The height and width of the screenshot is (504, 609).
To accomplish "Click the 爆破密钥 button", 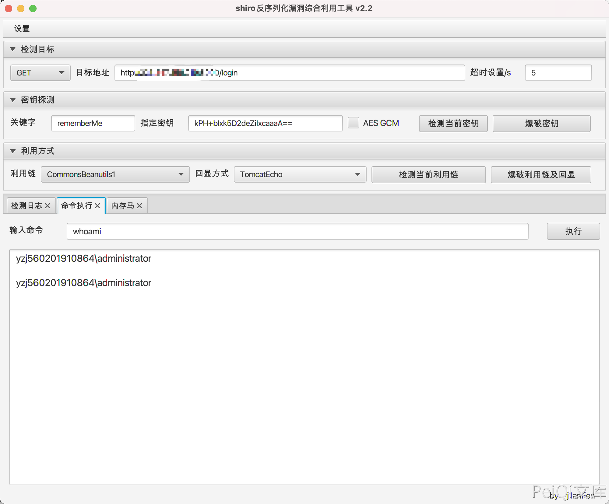I will 541,124.
